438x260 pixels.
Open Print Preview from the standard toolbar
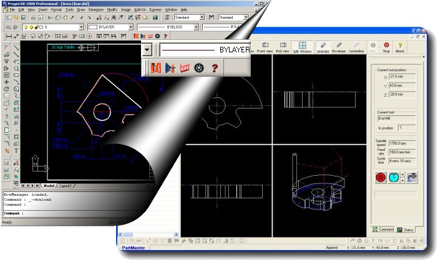[41, 17]
